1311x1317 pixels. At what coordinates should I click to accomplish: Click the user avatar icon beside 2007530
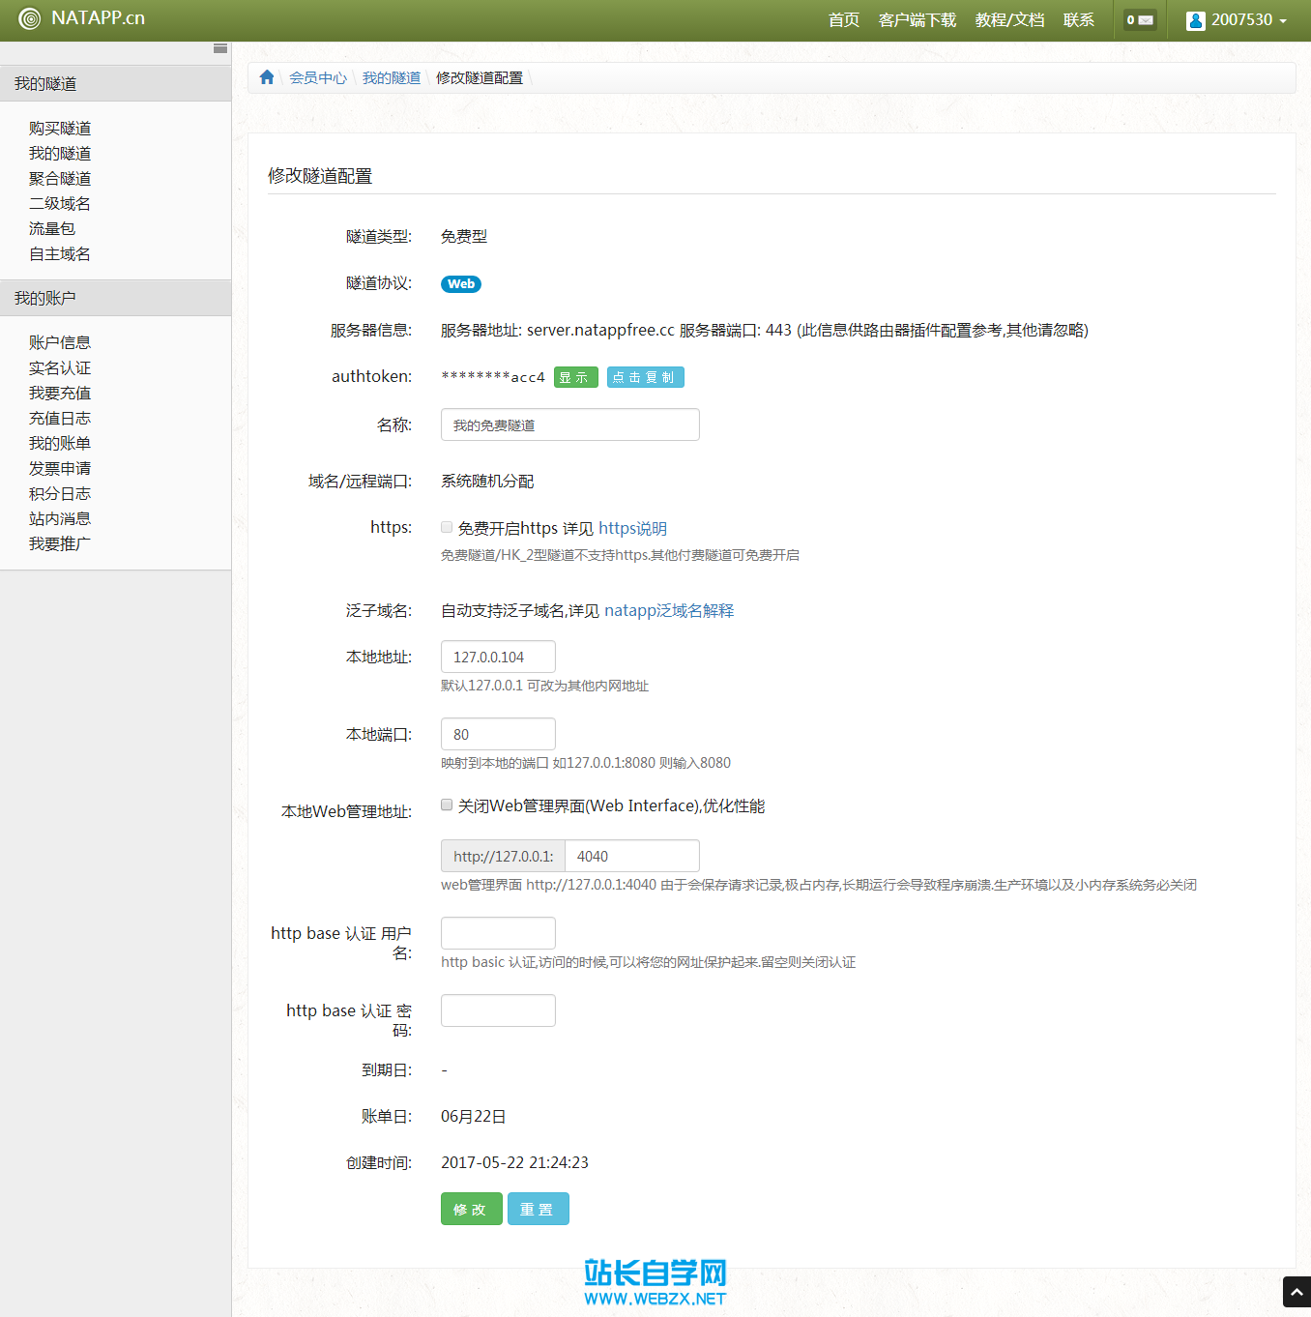pos(1196,19)
